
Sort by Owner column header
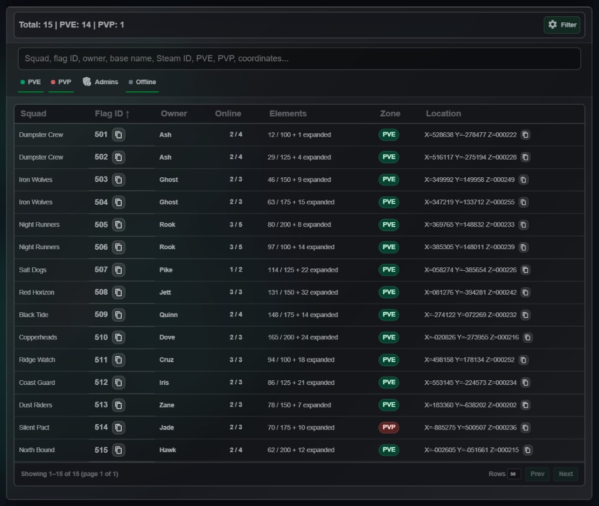174,114
